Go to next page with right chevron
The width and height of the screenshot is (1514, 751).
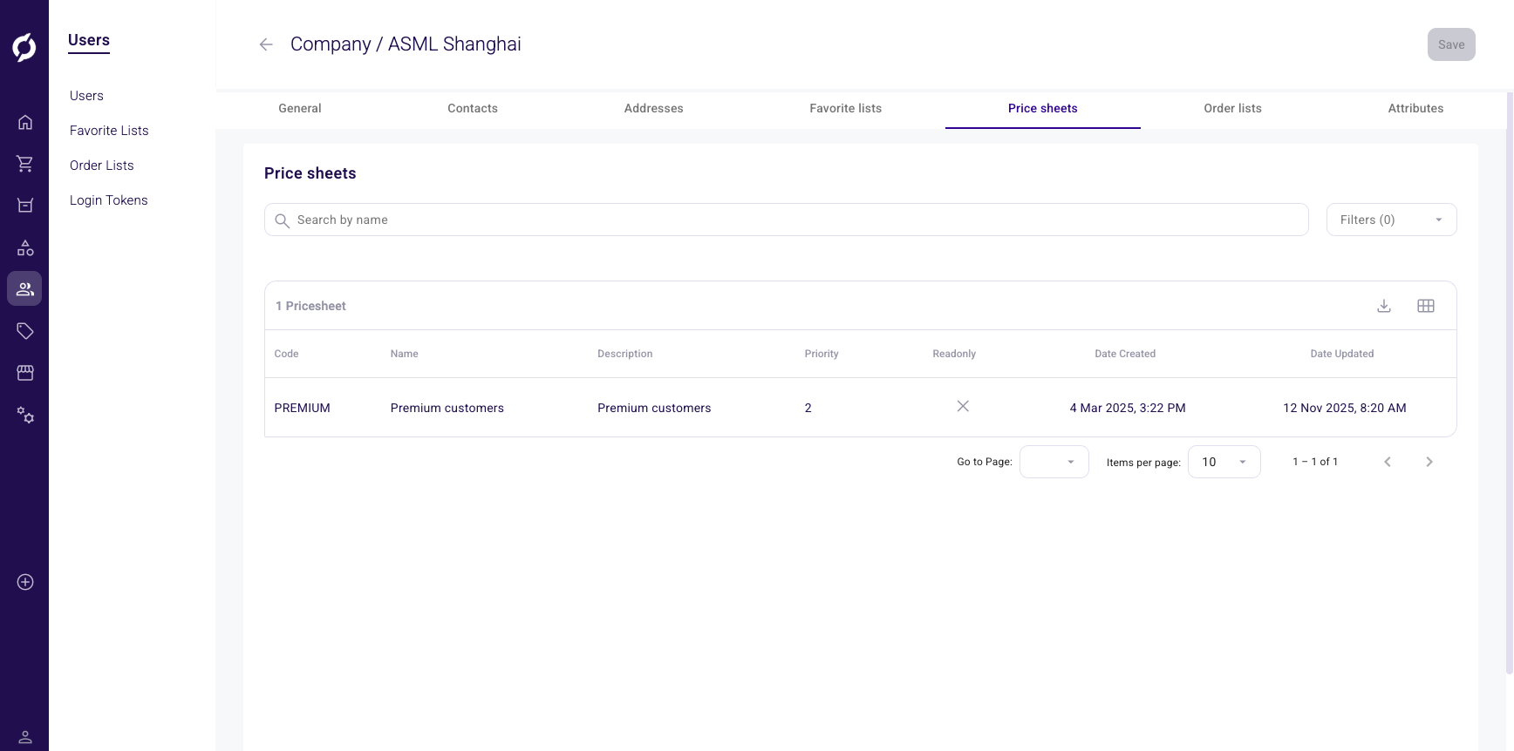point(1429,462)
